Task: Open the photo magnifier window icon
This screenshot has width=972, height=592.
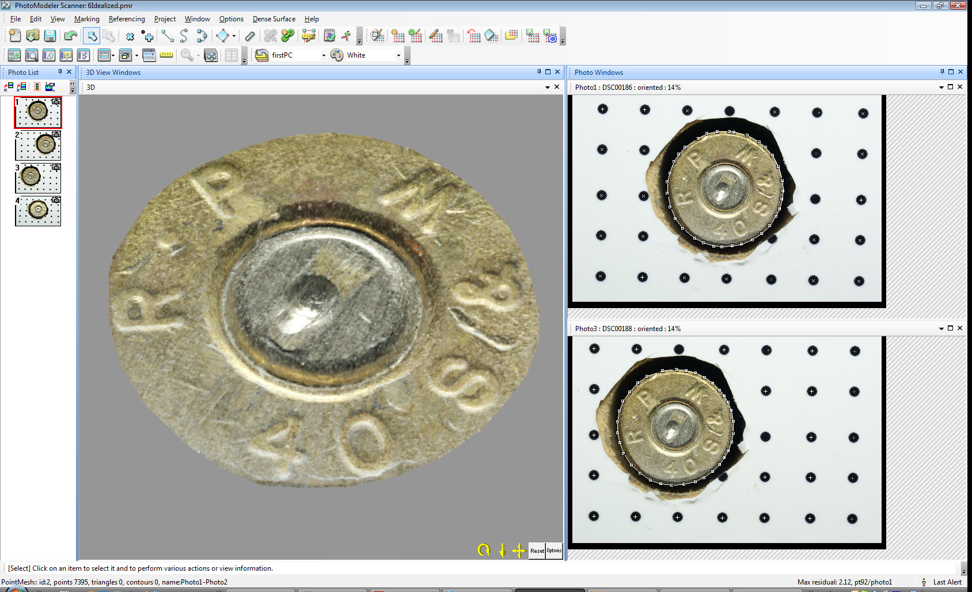Action: coord(32,55)
